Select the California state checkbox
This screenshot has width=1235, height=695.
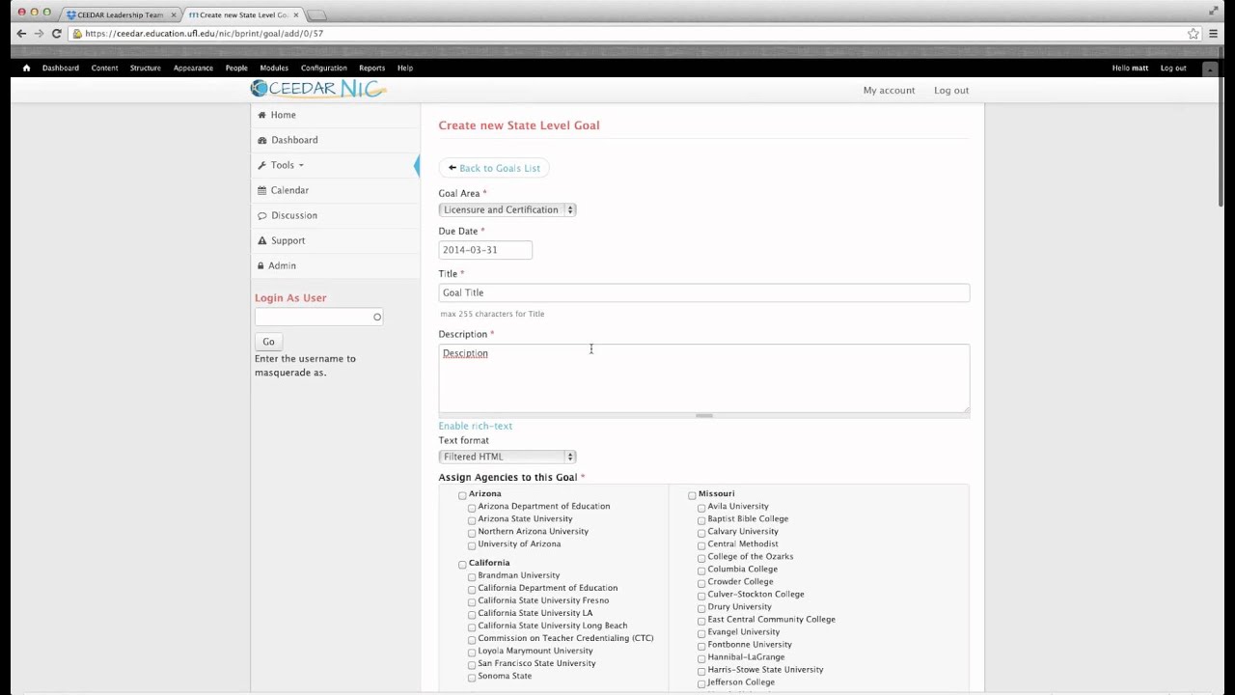(462, 565)
